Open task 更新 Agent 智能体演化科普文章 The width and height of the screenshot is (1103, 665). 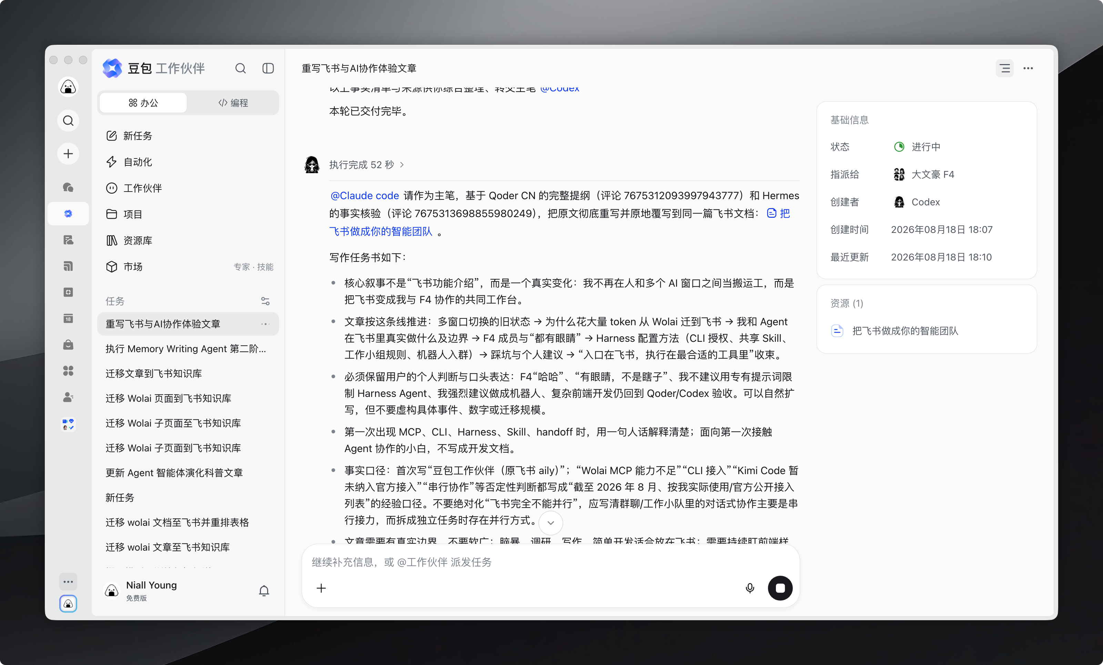(x=188, y=473)
